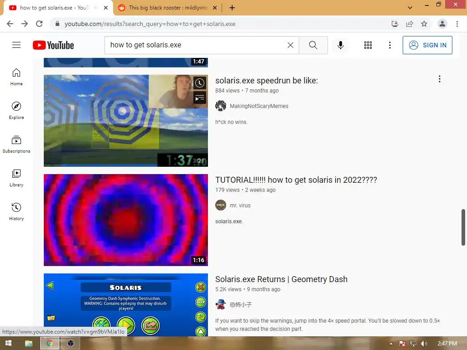Visit MakingNotScaryMemes channel name

(259, 106)
